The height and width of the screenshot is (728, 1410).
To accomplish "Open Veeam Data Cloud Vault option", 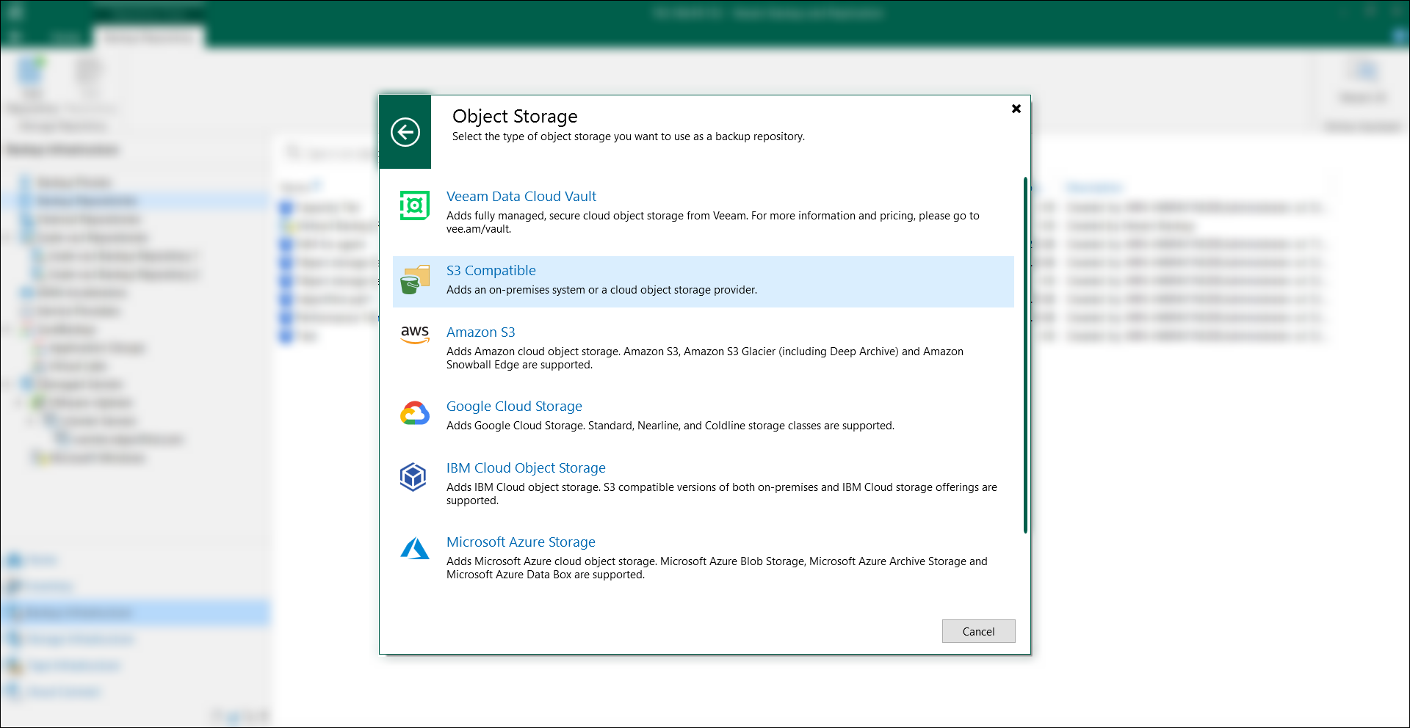I will (521, 196).
